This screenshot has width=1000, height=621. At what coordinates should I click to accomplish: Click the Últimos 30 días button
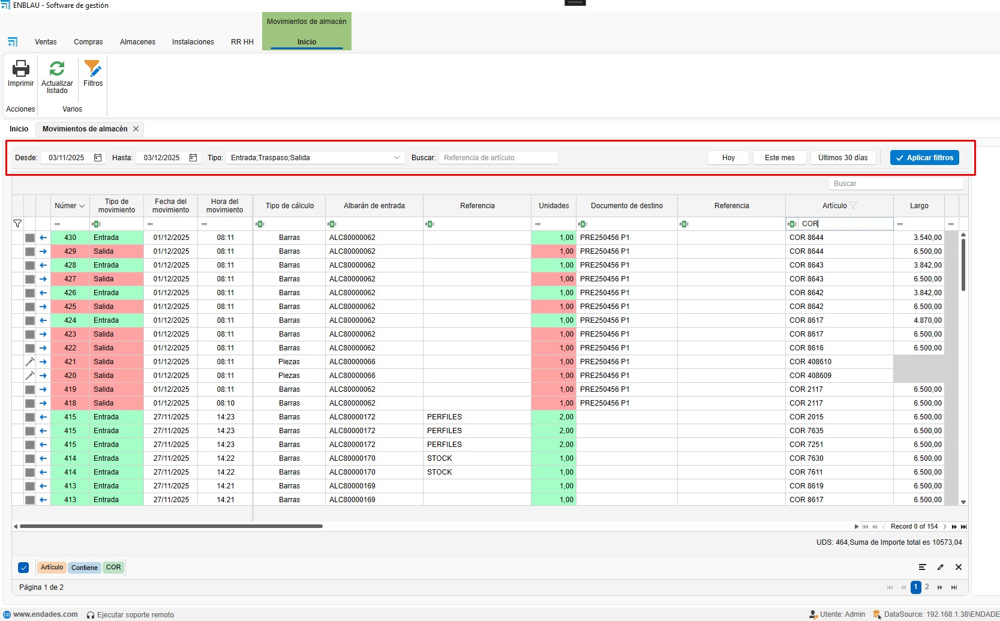tap(842, 158)
